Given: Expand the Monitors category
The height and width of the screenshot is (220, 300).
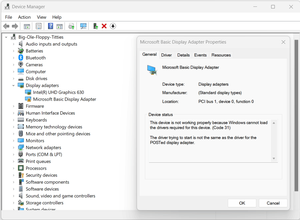Looking at the screenshot, I should [14, 141].
